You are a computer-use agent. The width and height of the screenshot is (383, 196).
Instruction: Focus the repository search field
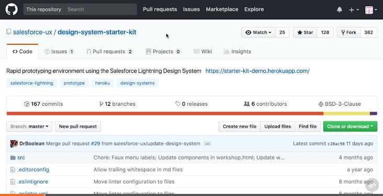[100, 9]
